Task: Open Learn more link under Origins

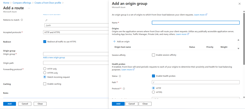Action: click(182, 34)
